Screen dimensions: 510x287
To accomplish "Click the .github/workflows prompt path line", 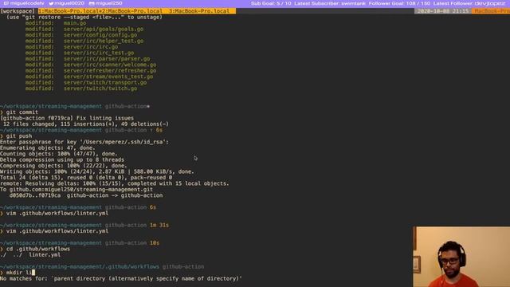I will tap(102, 267).
